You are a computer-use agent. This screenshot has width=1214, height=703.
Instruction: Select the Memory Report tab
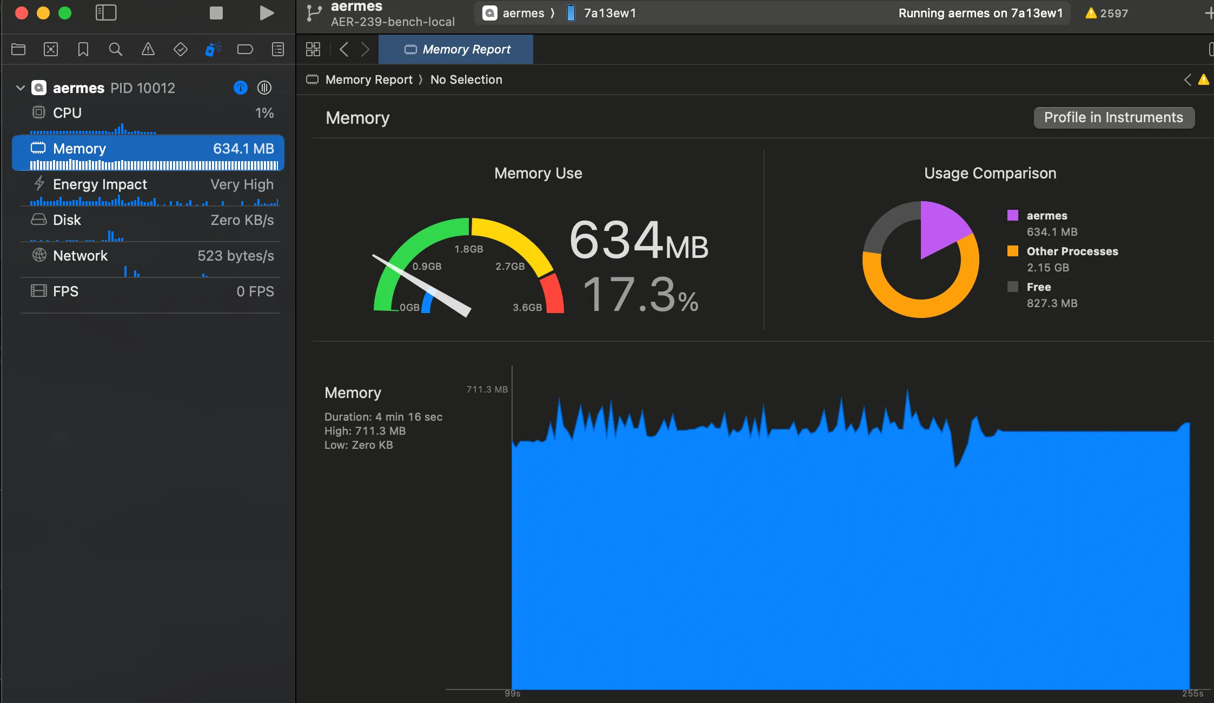pyautogui.click(x=456, y=50)
